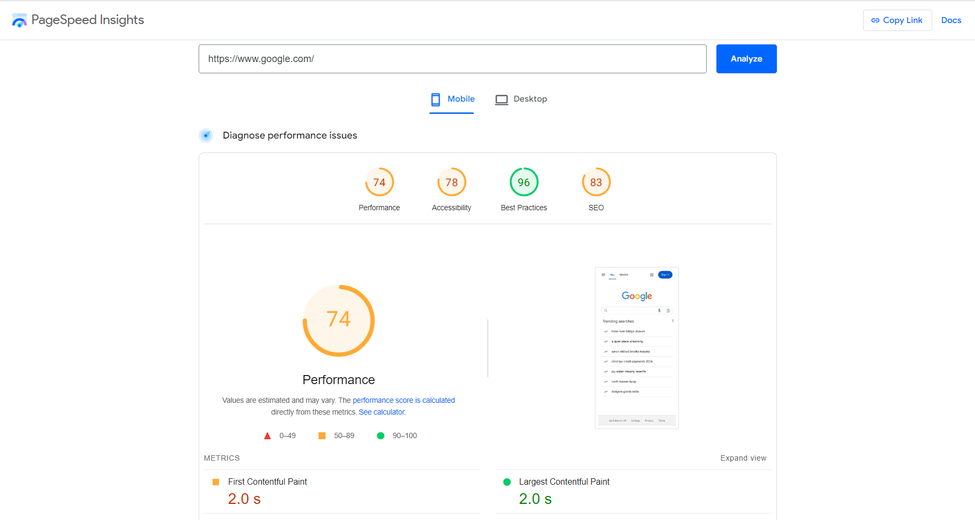
Task: Click the 'Diagnose performance issues' heading
Action: [x=290, y=135]
